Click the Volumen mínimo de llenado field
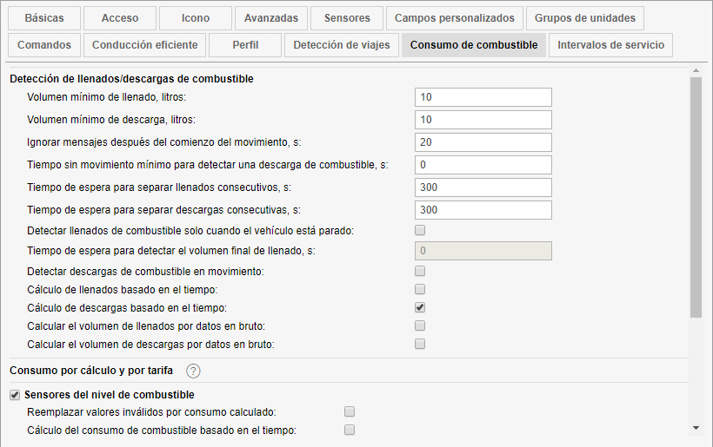This screenshot has height=447, width=713. click(x=483, y=97)
